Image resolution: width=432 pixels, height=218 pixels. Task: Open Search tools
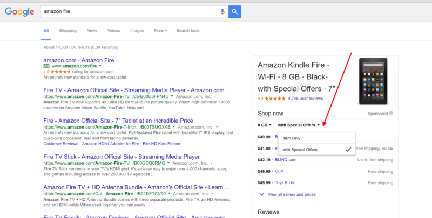point(188,31)
